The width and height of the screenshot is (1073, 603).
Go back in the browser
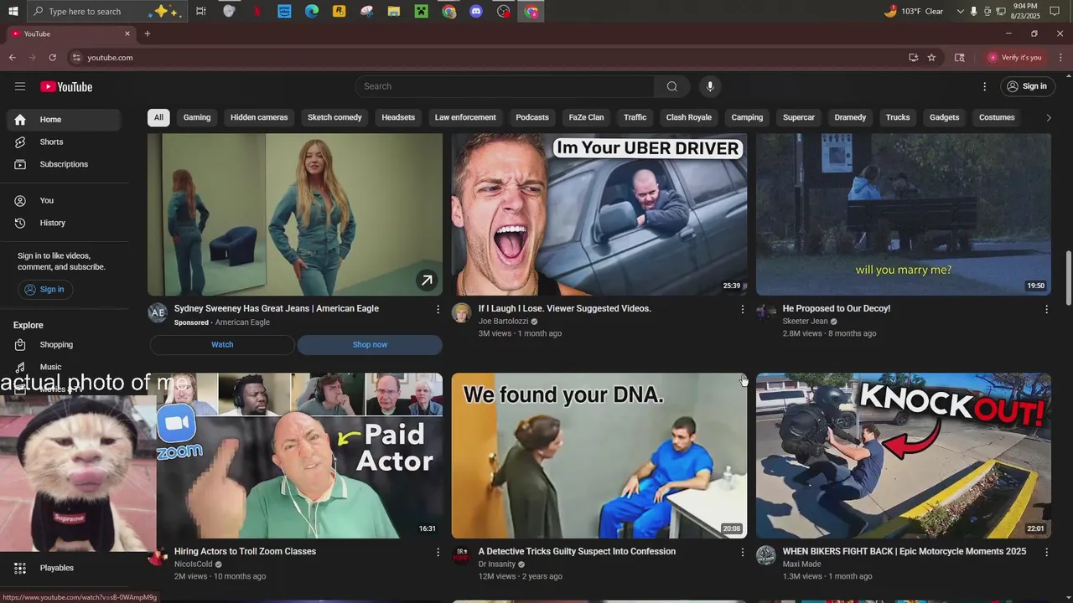(12, 58)
